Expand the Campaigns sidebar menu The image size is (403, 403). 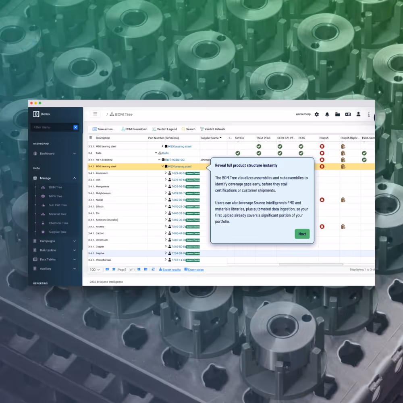tap(54, 241)
